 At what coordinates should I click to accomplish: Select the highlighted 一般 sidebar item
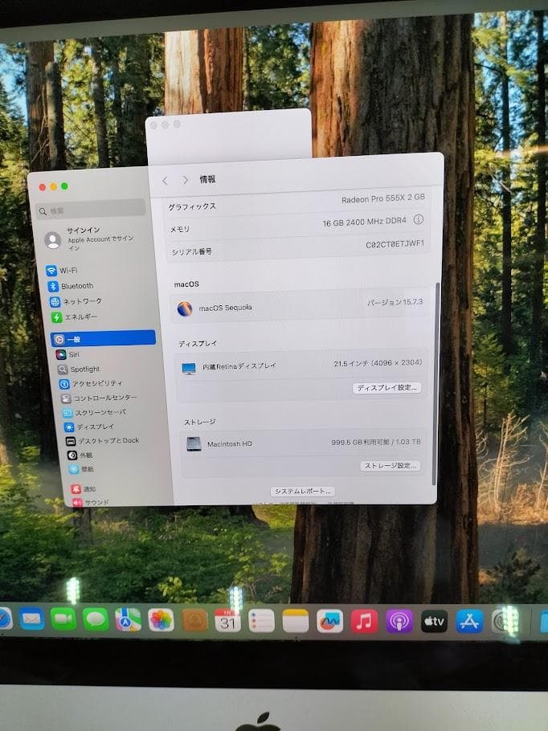103,338
